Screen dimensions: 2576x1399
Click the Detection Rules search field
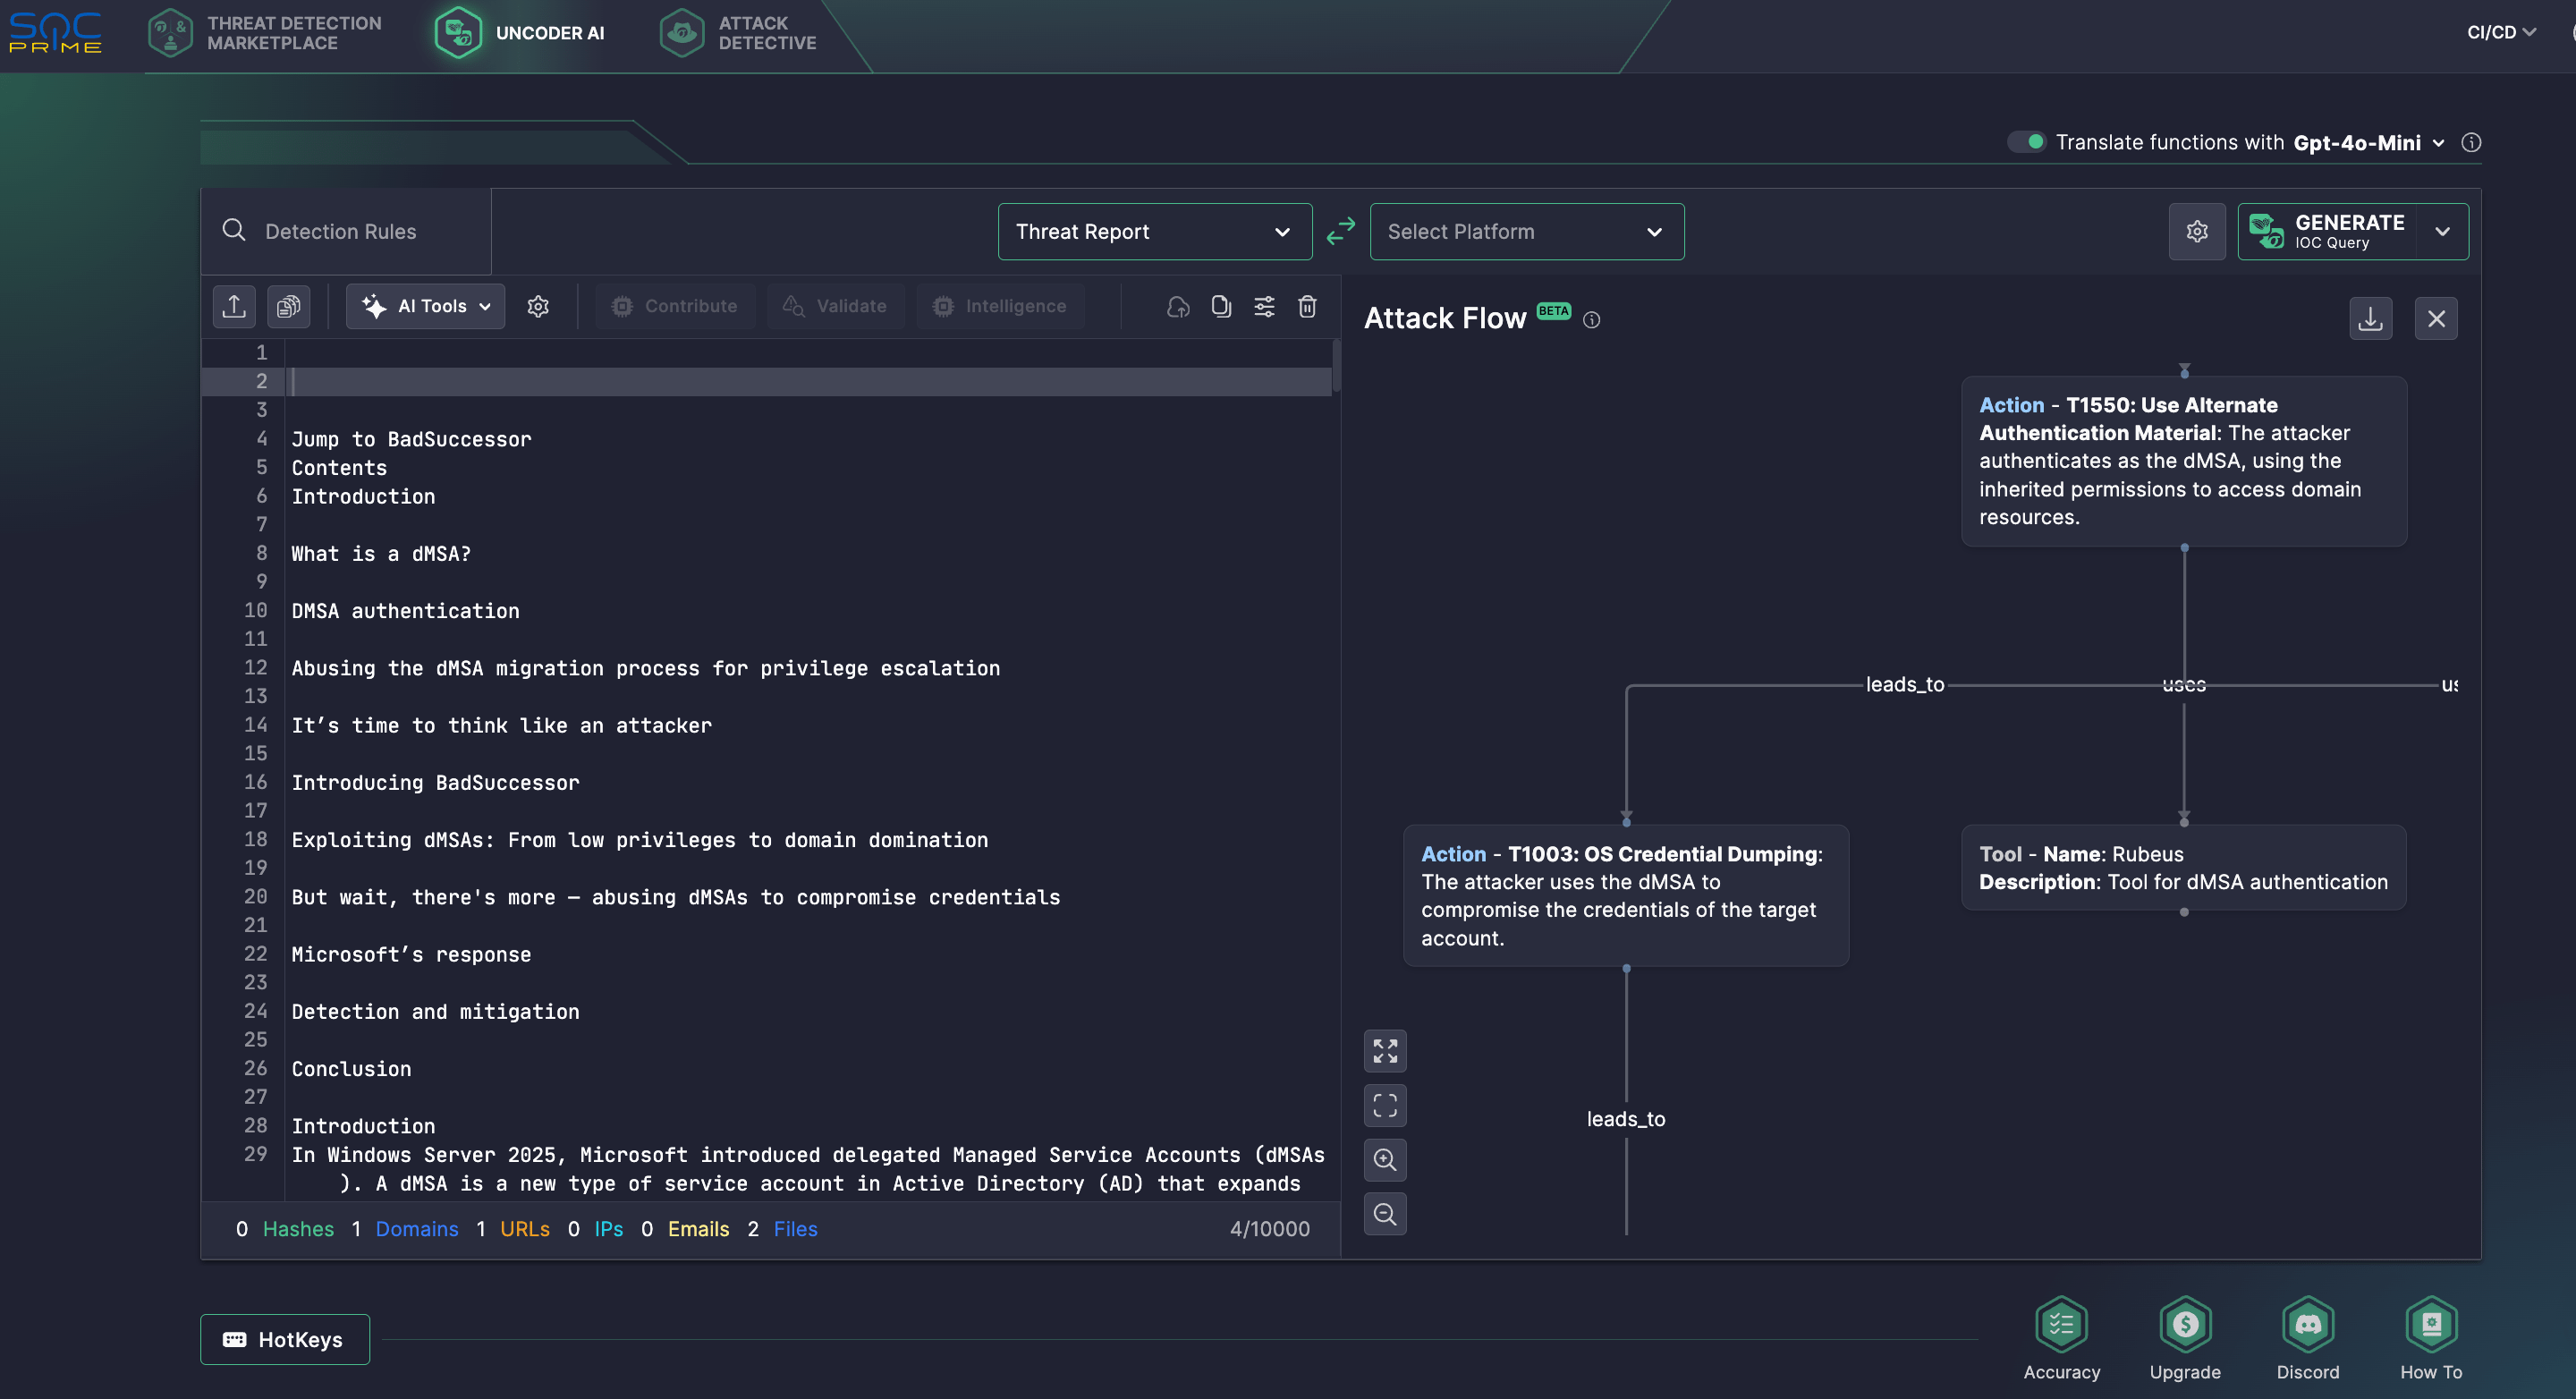tap(346, 231)
